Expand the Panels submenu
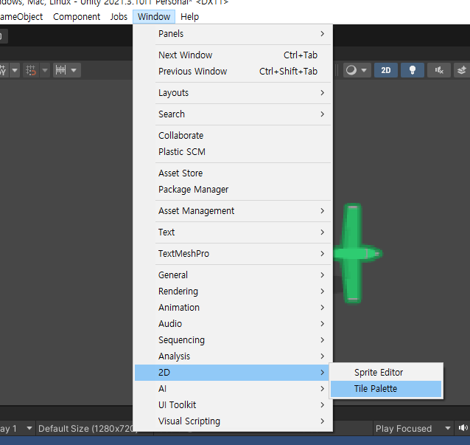Image resolution: width=470 pixels, height=445 pixels. pyautogui.click(x=234, y=34)
